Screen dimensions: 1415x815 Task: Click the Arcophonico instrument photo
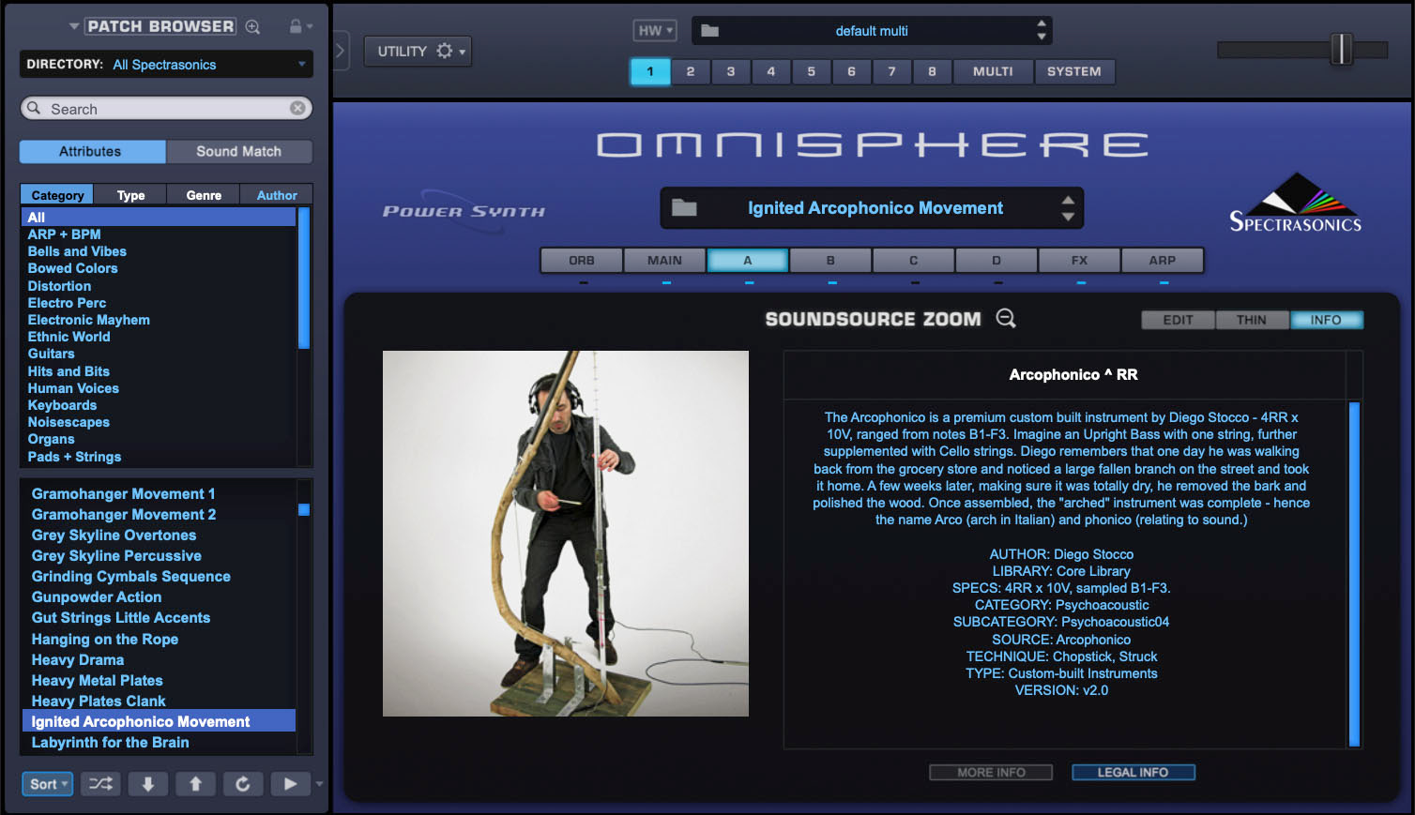[566, 534]
